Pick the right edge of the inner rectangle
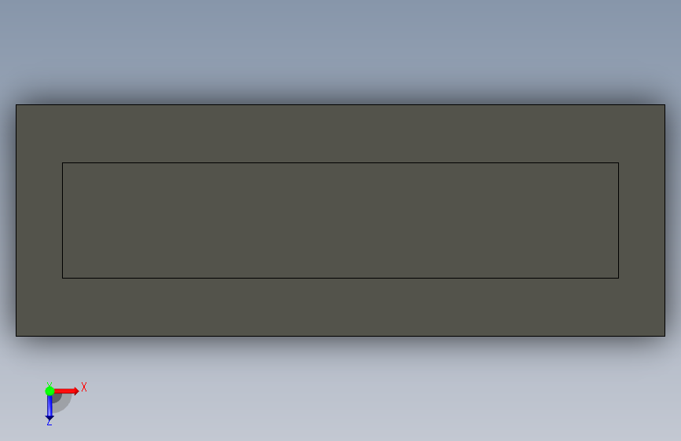 click(618, 220)
